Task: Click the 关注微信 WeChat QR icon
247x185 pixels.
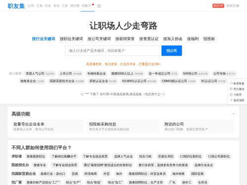Action: click(x=231, y=89)
